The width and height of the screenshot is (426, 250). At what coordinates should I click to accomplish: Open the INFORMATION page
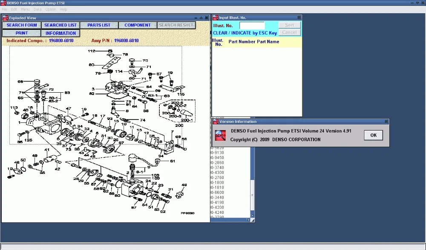click(x=60, y=33)
